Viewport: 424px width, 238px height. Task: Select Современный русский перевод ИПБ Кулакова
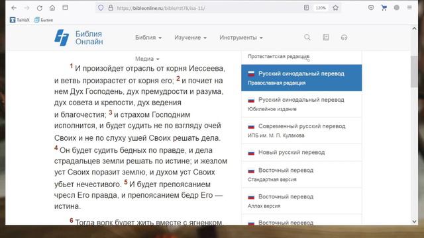tap(301, 131)
